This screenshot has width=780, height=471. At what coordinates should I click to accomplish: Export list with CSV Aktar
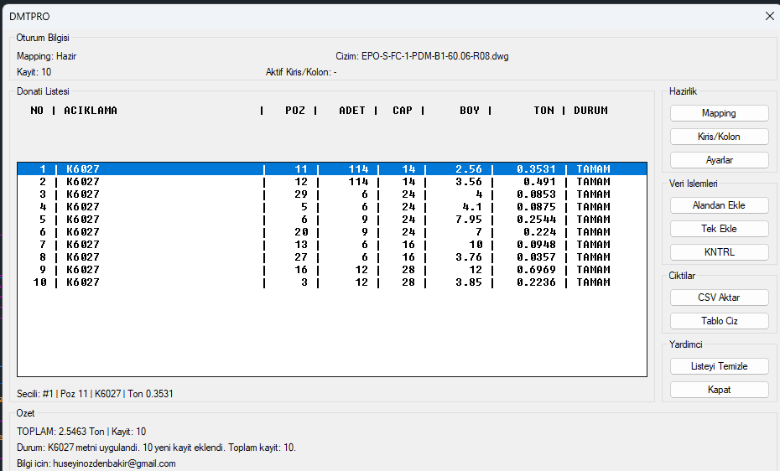(719, 298)
